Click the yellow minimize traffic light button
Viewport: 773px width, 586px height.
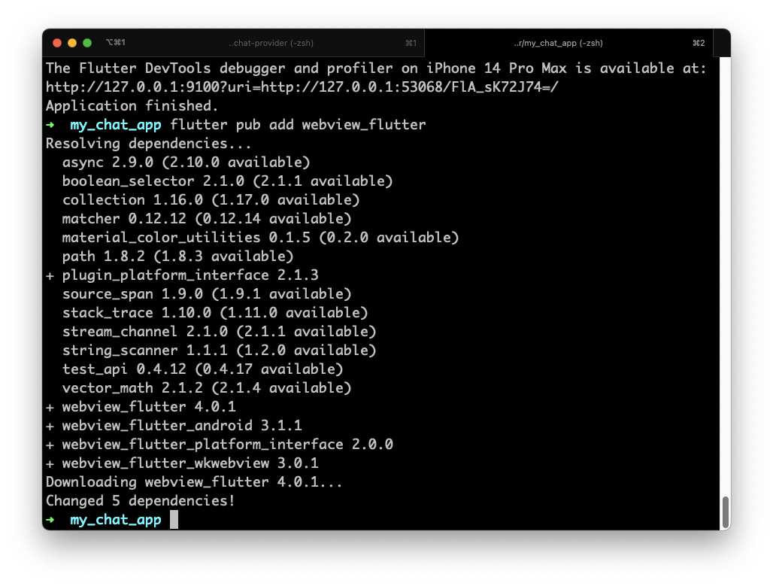click(x=72, y=43)
